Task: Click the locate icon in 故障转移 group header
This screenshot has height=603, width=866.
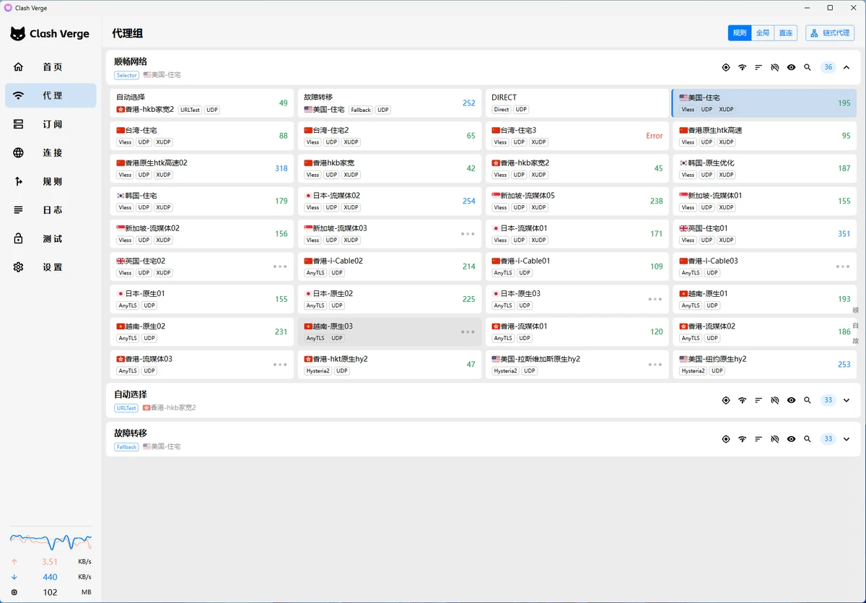Action: (726, 439)
